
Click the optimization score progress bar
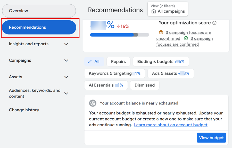coord(120,35)
